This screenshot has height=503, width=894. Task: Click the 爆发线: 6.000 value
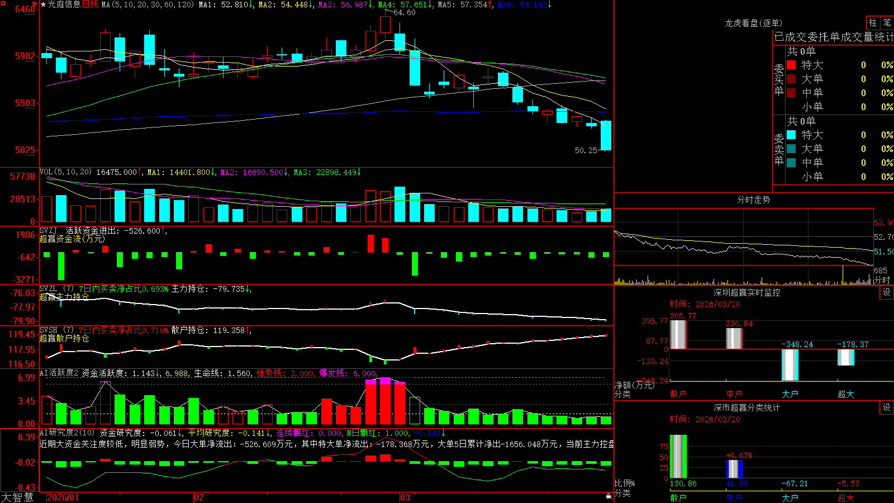[348, 373]
